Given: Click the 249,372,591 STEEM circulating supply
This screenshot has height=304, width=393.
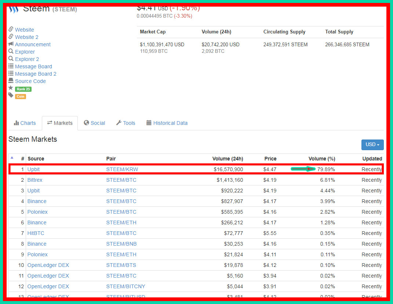Looking at the screenshot, I should [285, 45].
